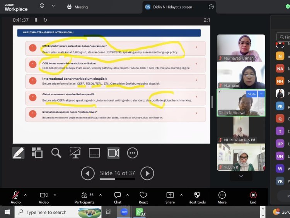Select participant avatar W
Viewport: 290px width, 218px height.
point(280,168)
